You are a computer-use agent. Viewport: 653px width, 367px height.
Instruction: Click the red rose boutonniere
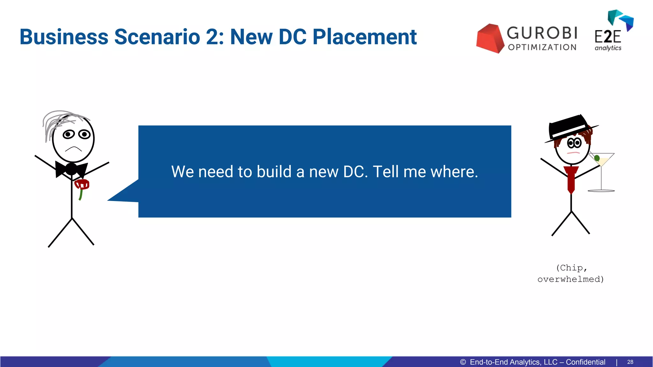click(82, 184)
